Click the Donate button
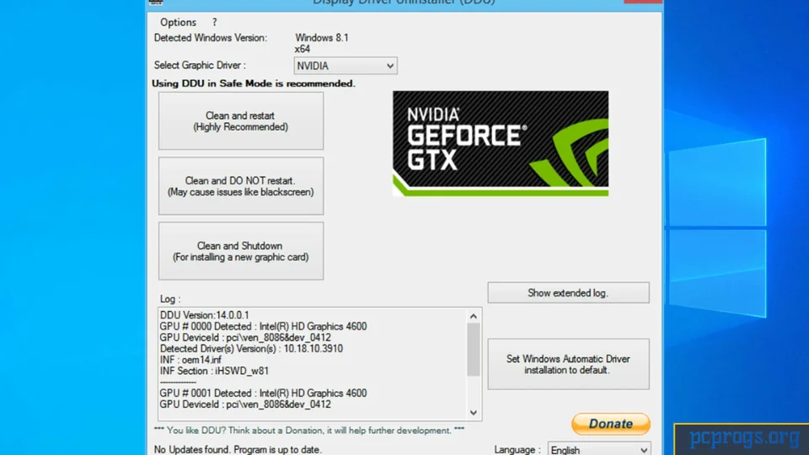 tap(611, 424)
